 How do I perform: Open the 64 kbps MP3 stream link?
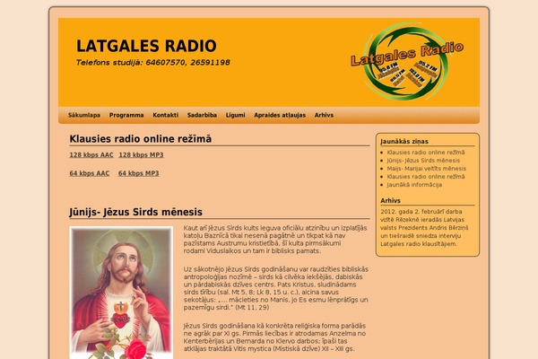coord(139,173)
